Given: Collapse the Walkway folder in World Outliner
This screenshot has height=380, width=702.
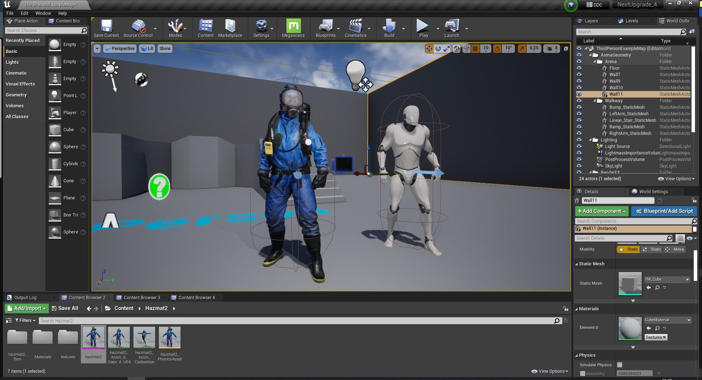Looking at the screenshot, I should [595, 101].
